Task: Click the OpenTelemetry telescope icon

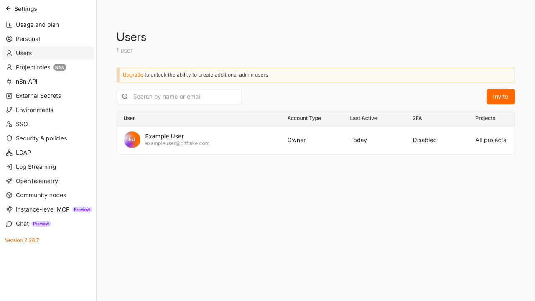Action: (9, 181)
